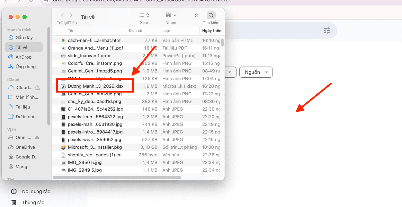This screenshot has width=402, height=207.
Task: Go forward with the right chevron in Finder
Action: [71, 15]
